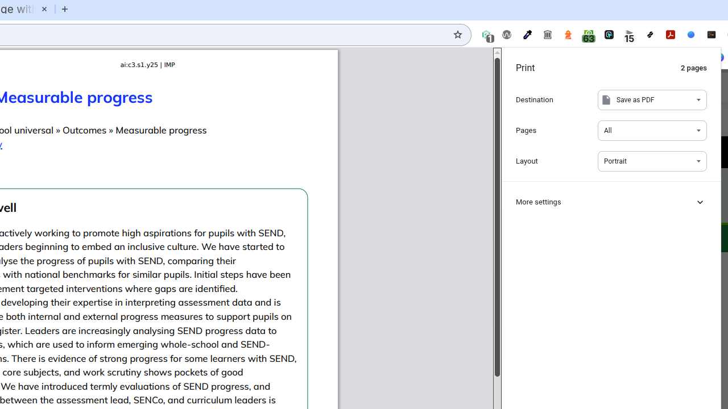Screen dimensions: 728x409
Task: Open the black chain link extension
Action: 650,35
